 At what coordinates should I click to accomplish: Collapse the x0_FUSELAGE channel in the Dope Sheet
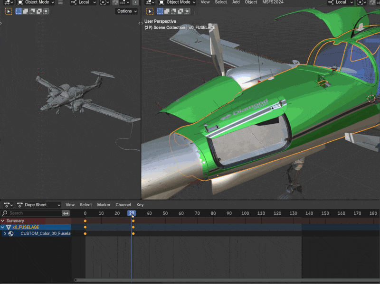(3, 227)
